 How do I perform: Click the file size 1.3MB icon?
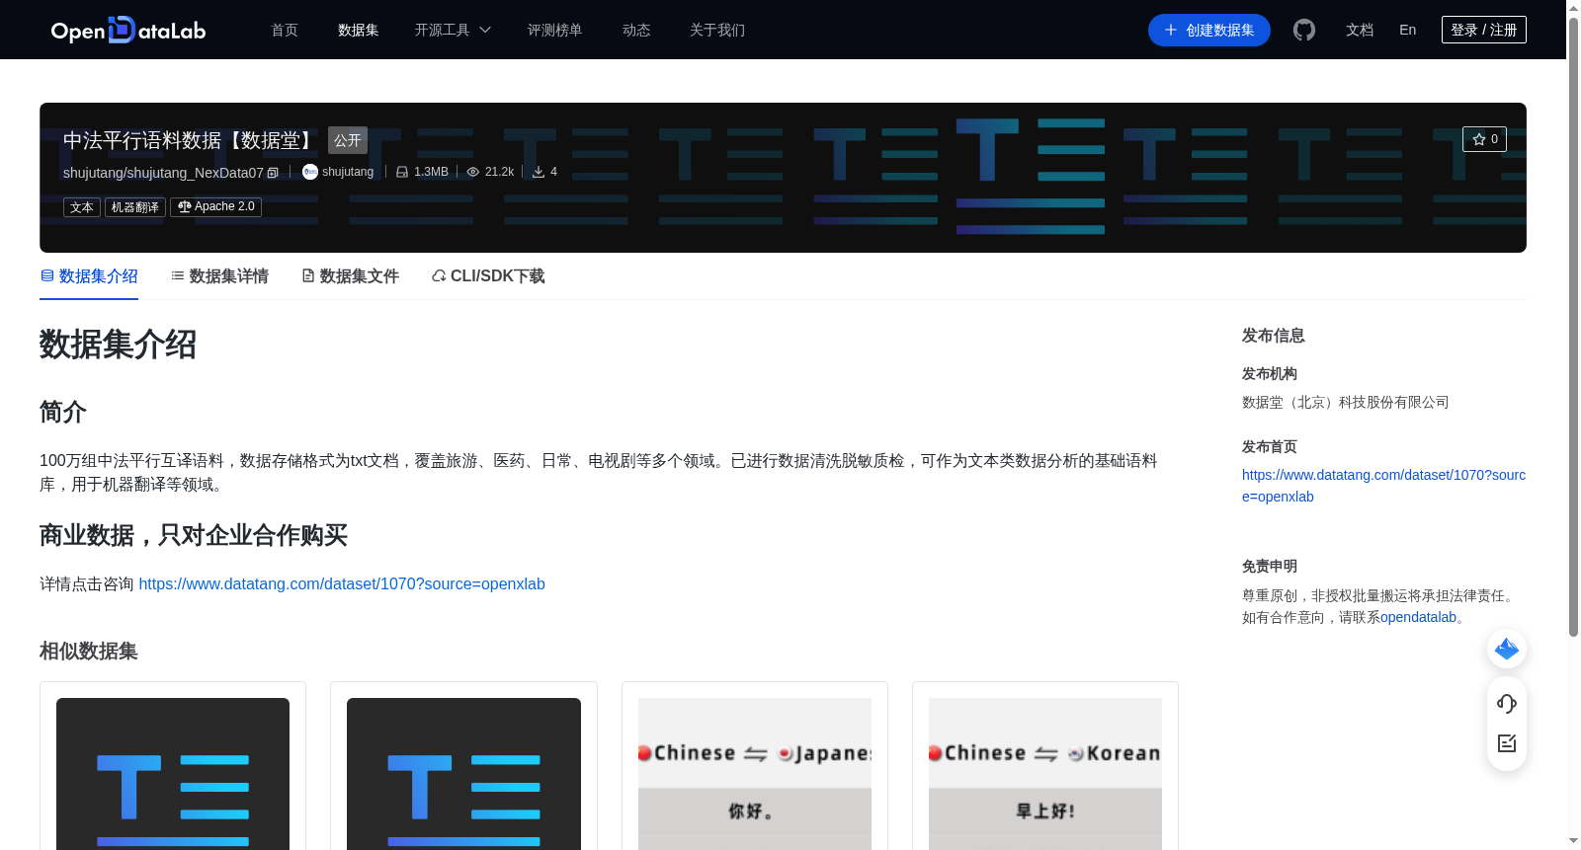402,172
